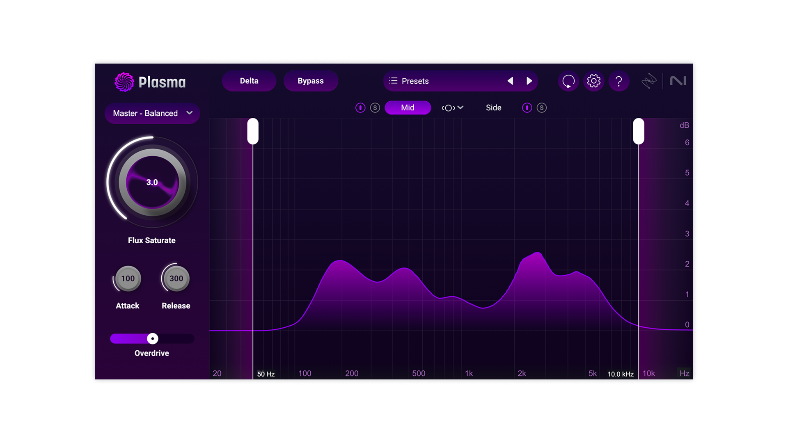Click the circular reset arrow icon

click(568, 81)
